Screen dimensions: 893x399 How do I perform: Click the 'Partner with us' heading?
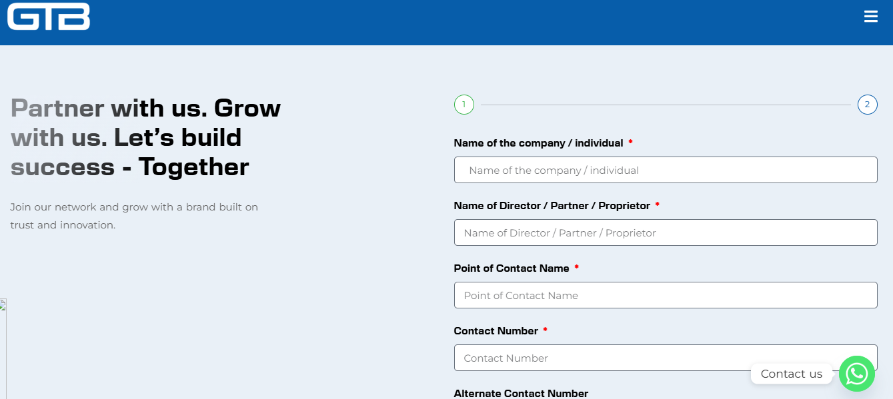[x=145, y=137]
